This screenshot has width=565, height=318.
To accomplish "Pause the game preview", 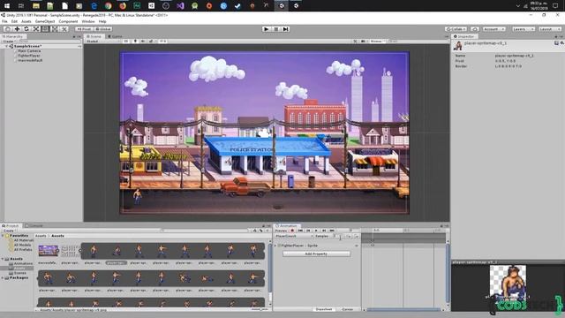I will click(276, 29).
